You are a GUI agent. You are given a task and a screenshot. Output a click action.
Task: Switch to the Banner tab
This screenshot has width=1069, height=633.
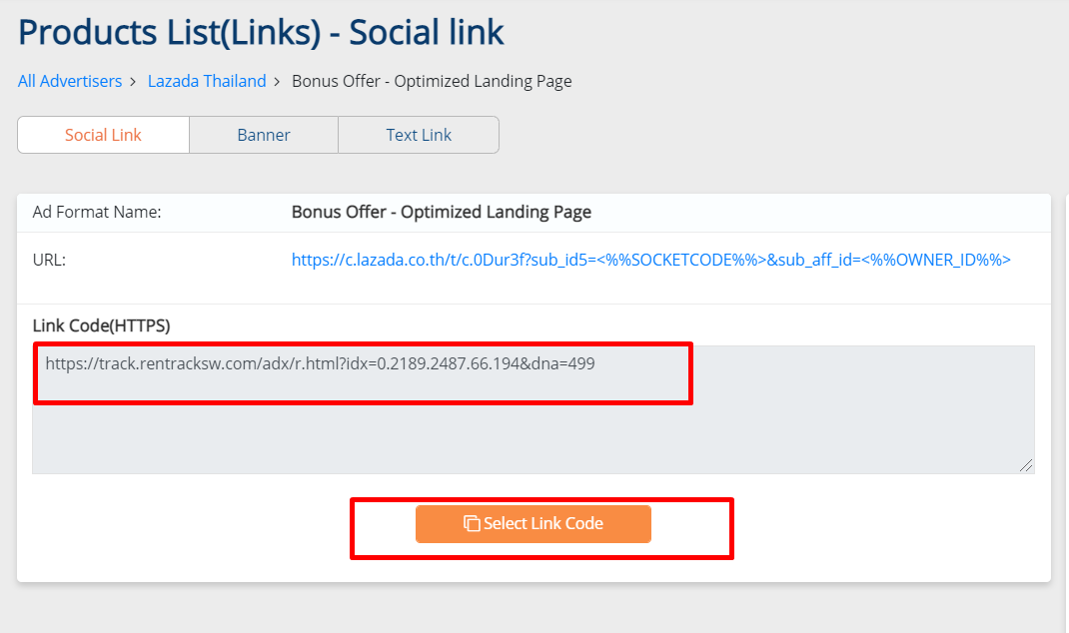point(263,135)
